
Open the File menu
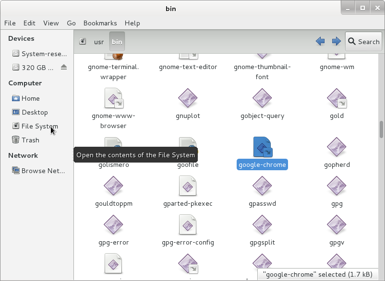[10, 23]
